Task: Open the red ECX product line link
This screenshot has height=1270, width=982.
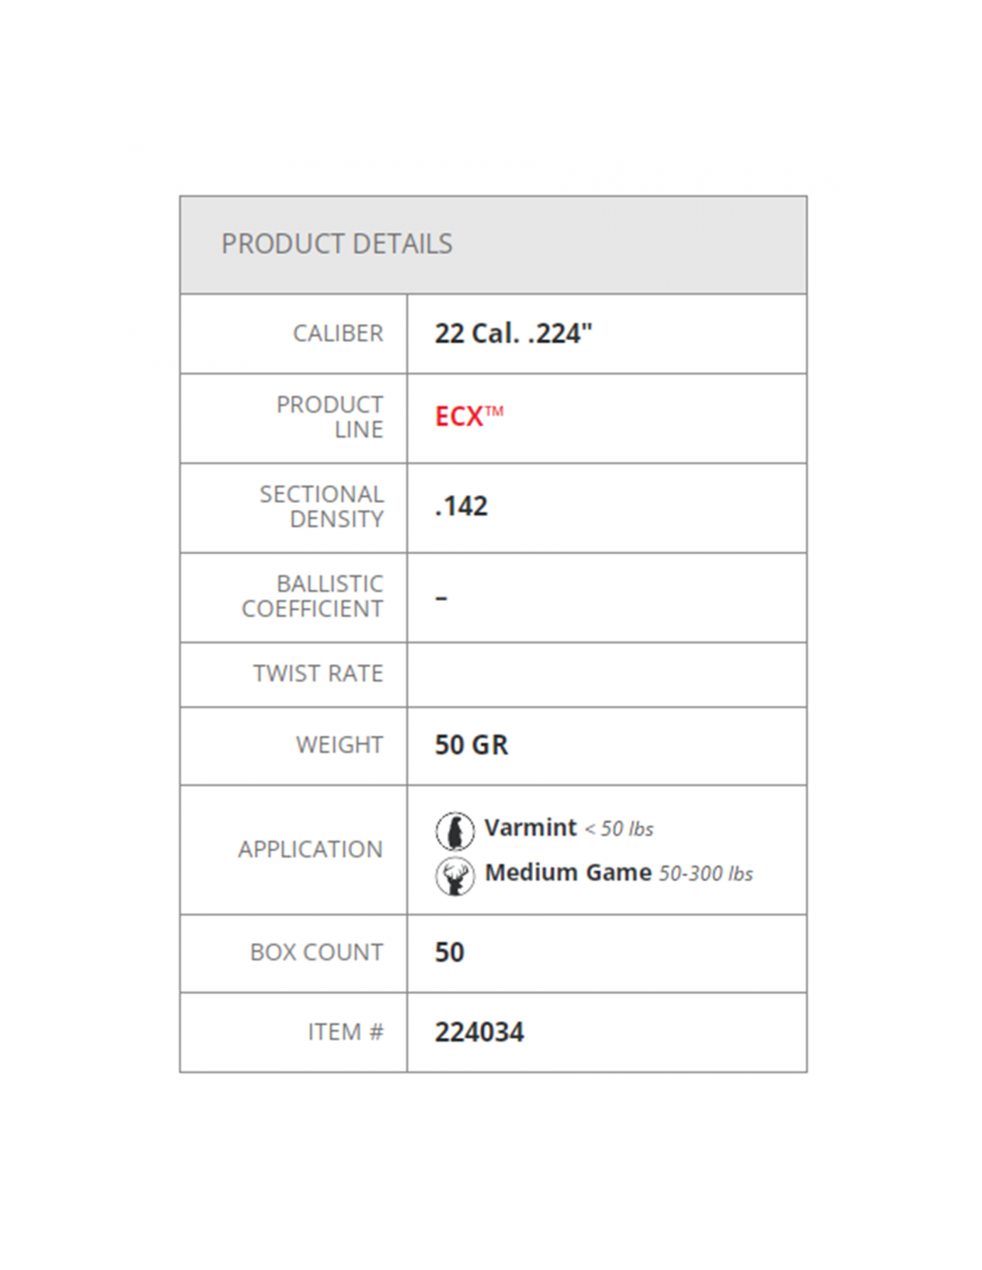Action: (x=469, y=416)
